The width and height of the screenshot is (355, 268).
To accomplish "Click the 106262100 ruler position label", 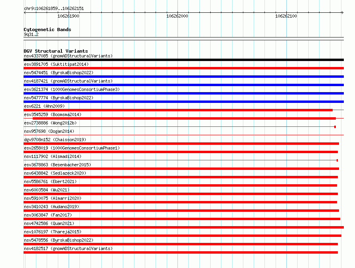I will pyautogui.click(x=286, y=16).
